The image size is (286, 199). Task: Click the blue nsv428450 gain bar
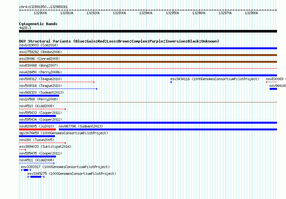coord(148,75)
